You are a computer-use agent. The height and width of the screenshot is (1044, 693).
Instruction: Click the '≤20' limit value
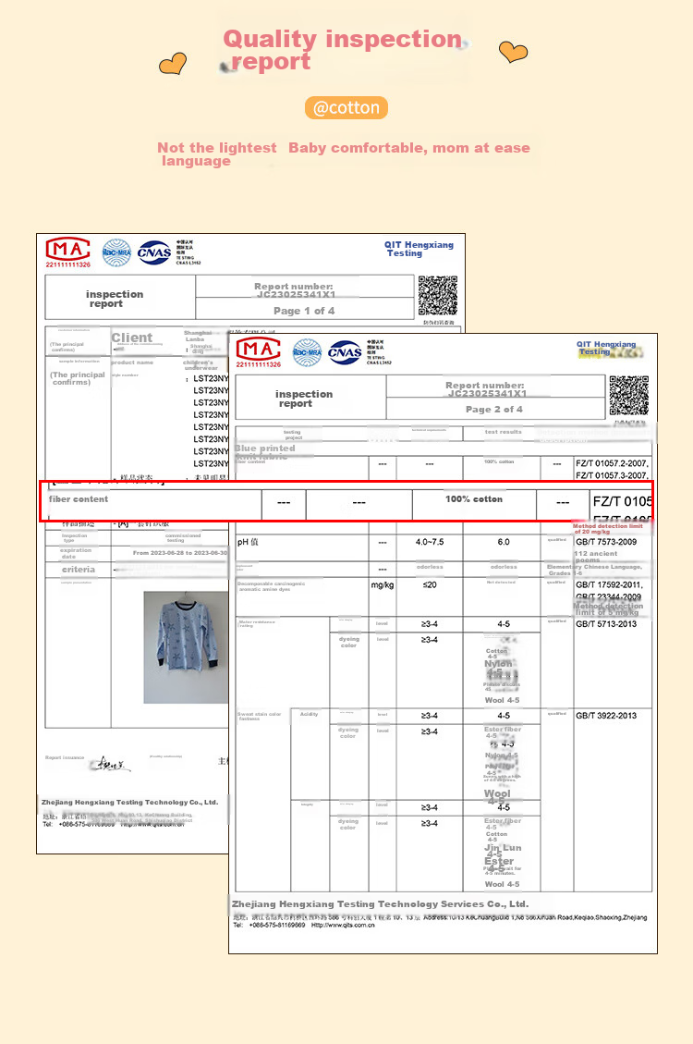tap(430, 584)
